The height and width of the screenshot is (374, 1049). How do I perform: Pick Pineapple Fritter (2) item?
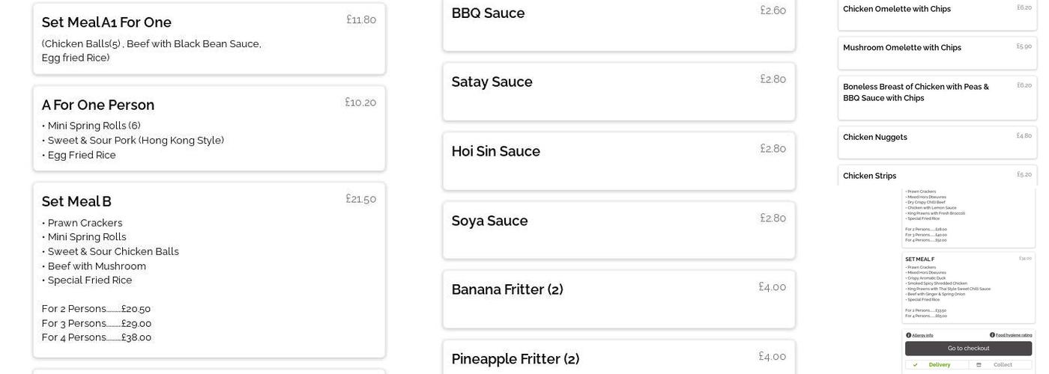(x=618, y=359)
